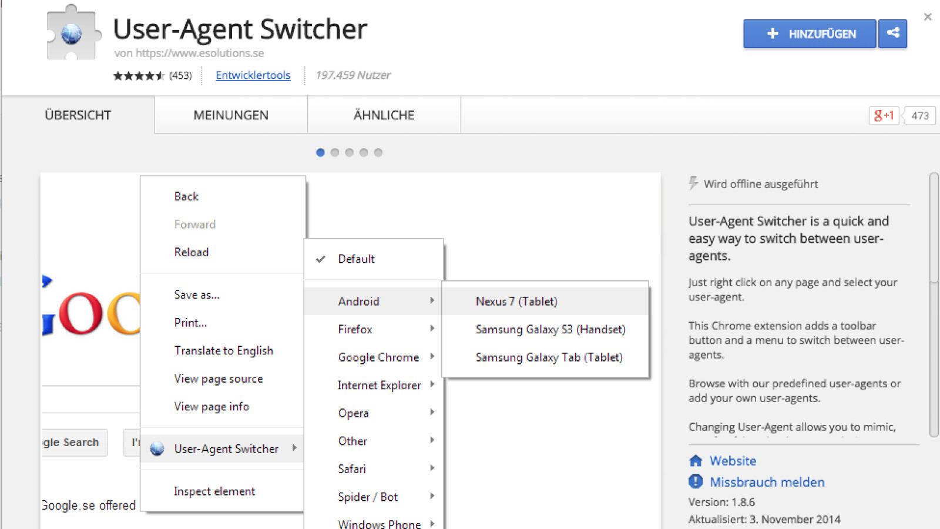
Task: Open the Website link
Action: pos(733,461)
